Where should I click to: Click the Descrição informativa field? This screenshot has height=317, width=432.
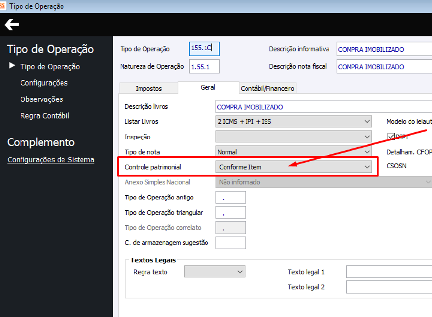click(384, 49)
